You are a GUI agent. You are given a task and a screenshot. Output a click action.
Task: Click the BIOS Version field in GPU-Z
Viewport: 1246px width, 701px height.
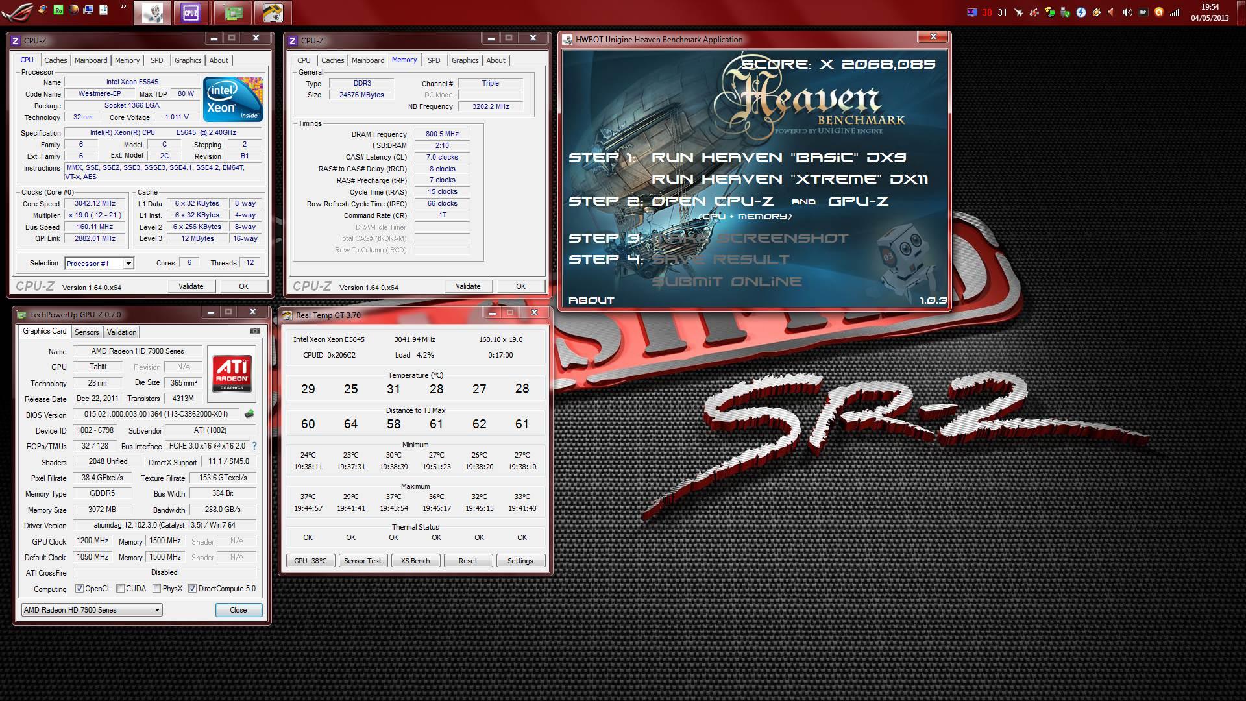pos(156,414)
